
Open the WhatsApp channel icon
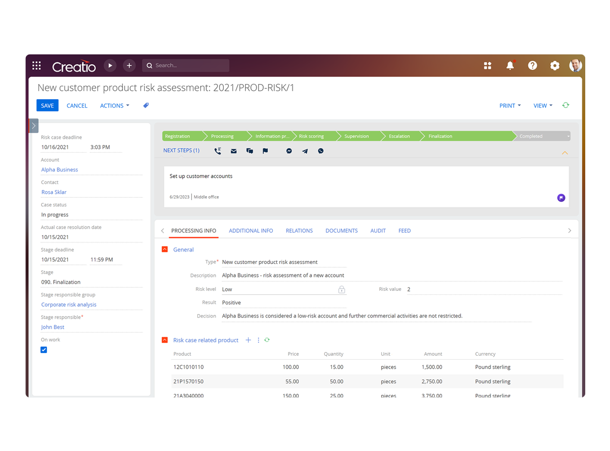320,151
